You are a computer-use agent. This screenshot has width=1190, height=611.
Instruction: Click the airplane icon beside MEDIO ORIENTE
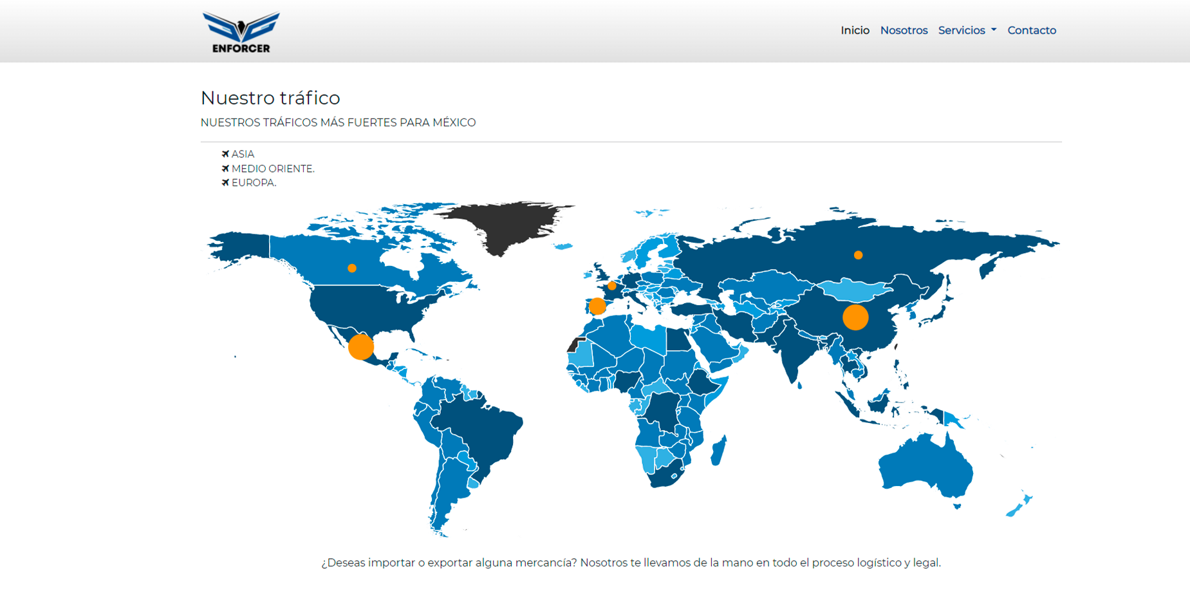point(225,169)
